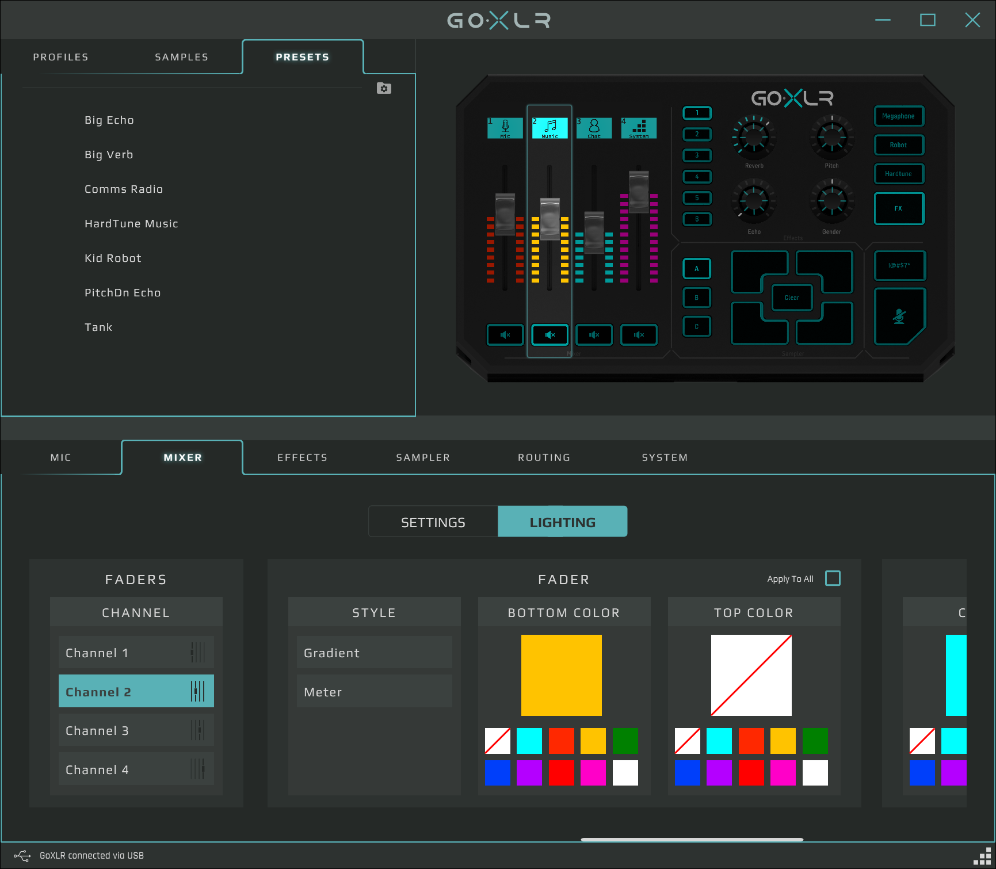The width and height of the screenshot is (996, 869).
Task: Open the Sampler tab
Action: coord(423,458)
